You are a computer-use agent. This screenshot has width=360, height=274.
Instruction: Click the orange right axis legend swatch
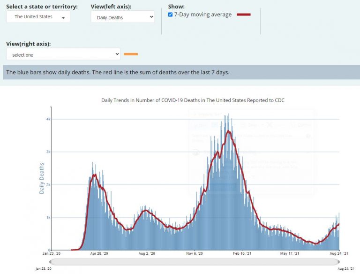click(x=131, y=54)
